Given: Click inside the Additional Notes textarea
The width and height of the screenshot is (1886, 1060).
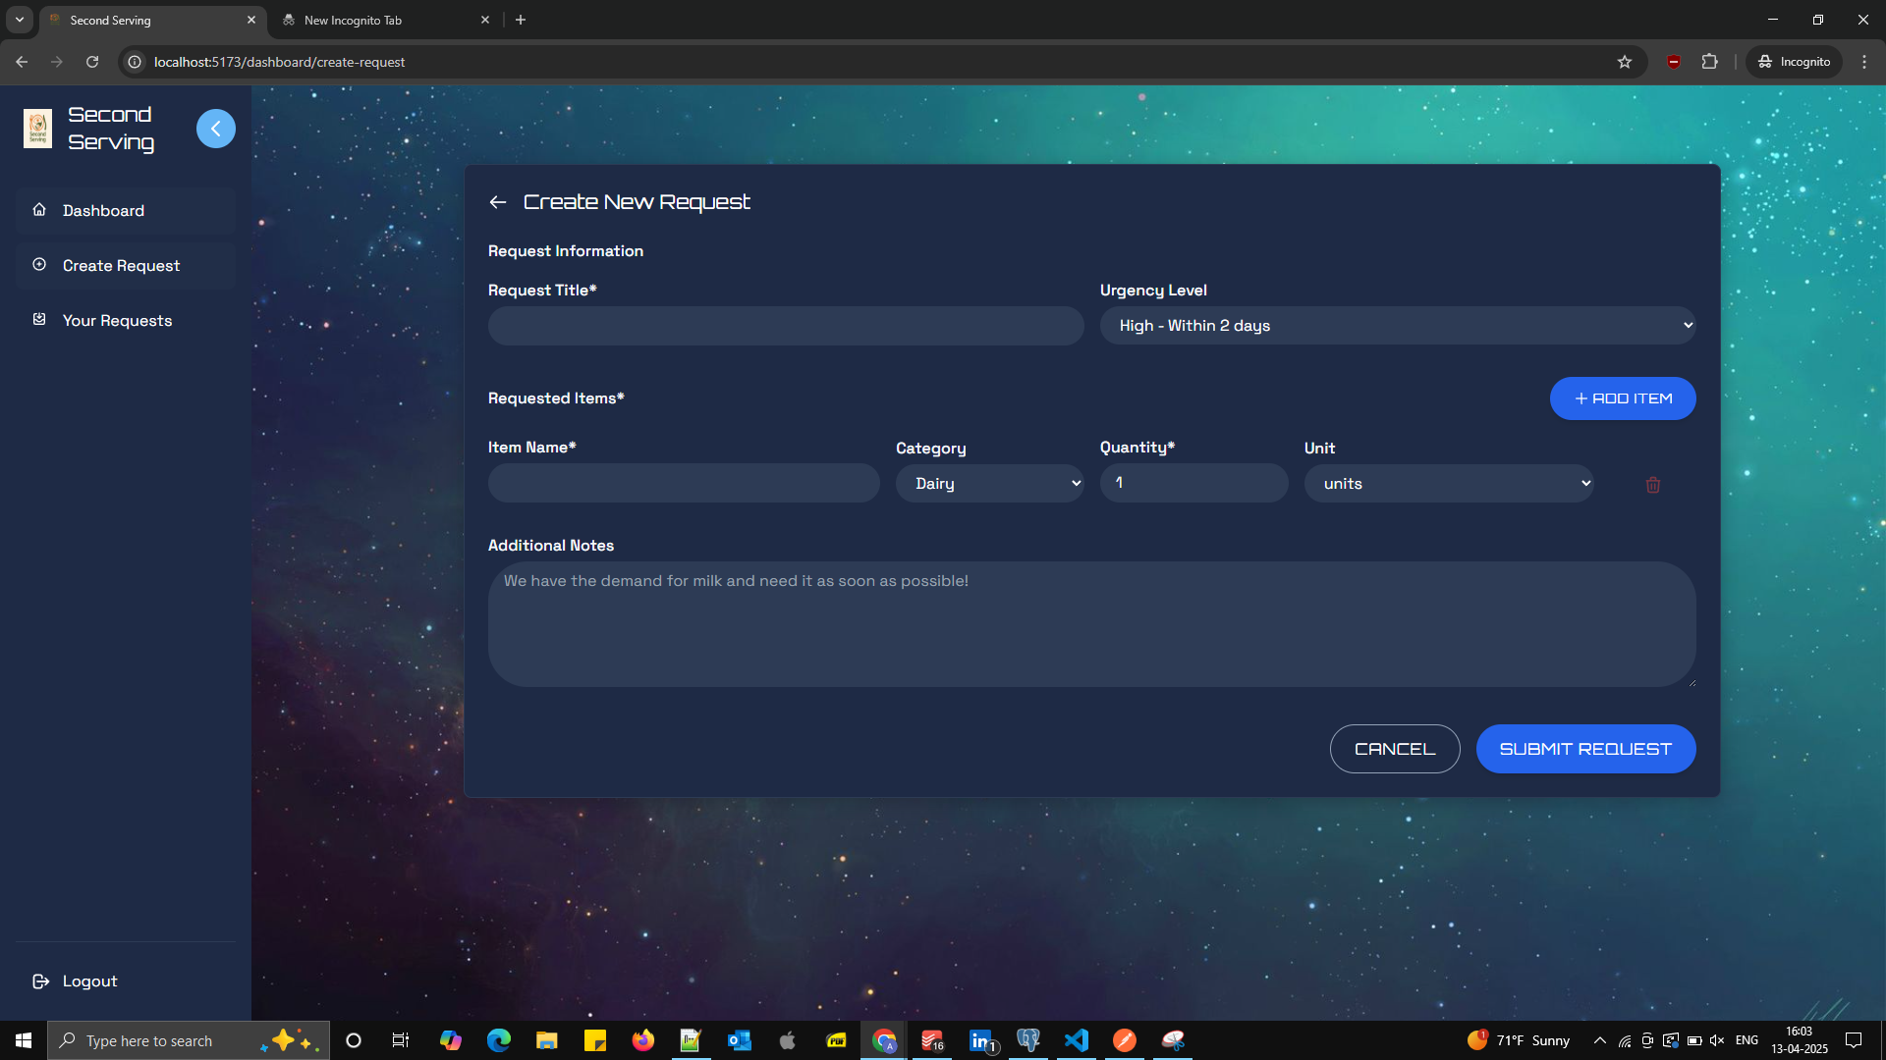Looking at the screenshot, I should tap(1090, 624).
